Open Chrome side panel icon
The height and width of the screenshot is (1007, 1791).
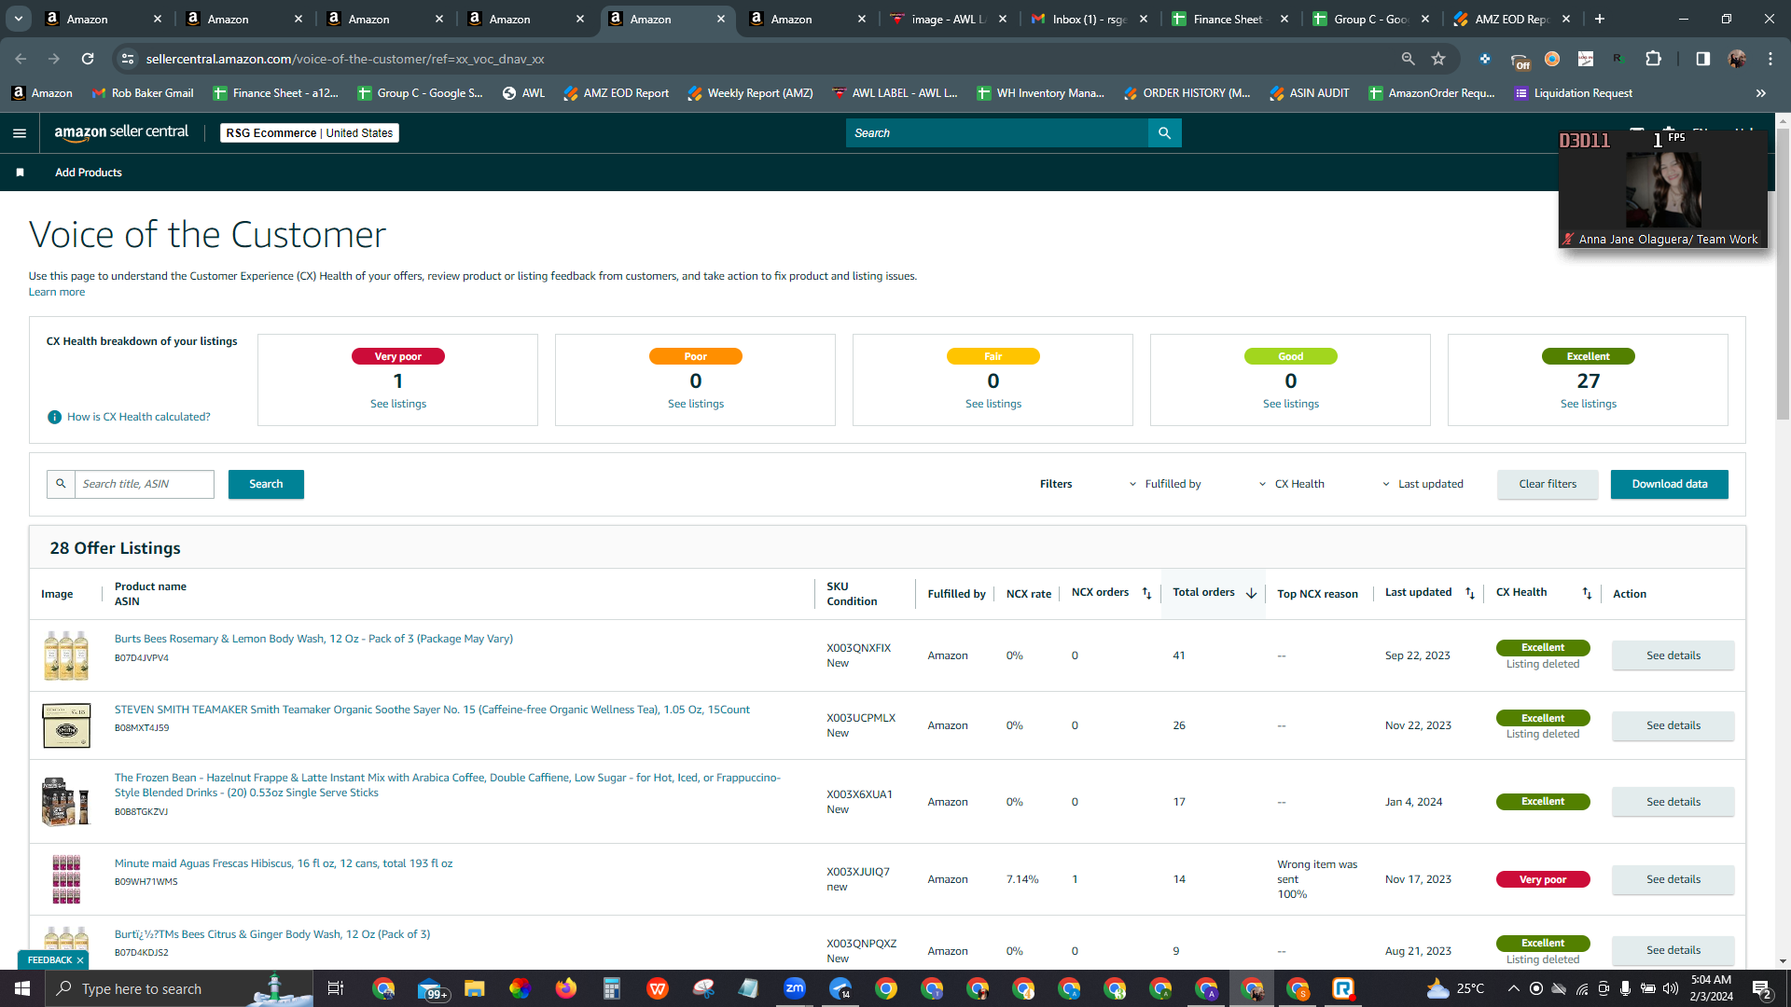(x=1702, y=59)
